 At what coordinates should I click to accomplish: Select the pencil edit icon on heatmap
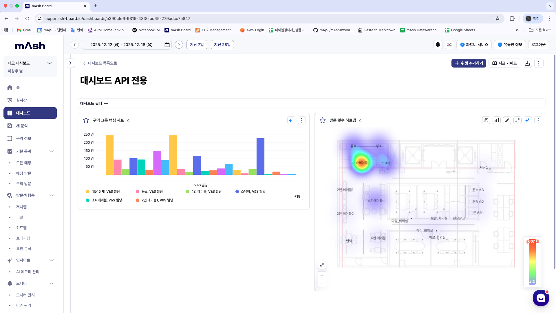pos(507,120)
